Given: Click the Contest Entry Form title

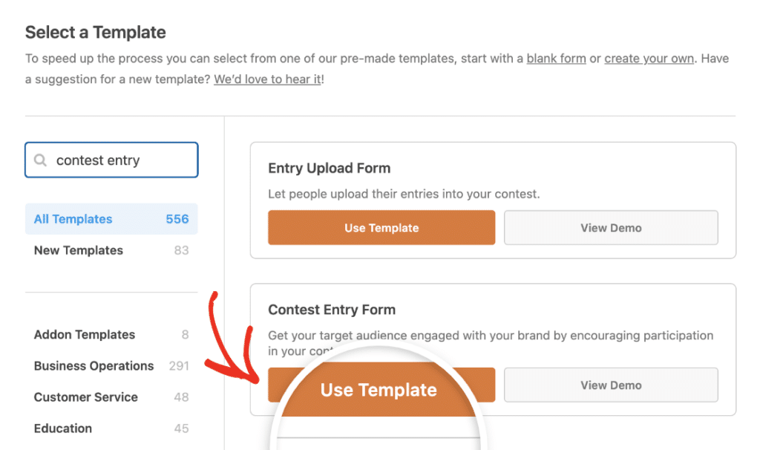Looking at the screenshot, I should click(332, 310).
